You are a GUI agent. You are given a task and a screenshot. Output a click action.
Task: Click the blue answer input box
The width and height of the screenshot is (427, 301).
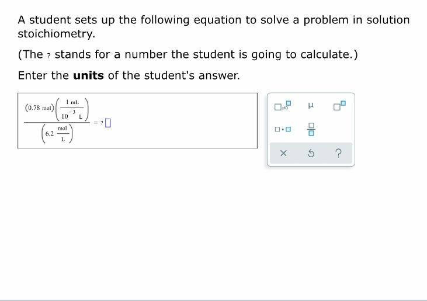pos(109,123)
